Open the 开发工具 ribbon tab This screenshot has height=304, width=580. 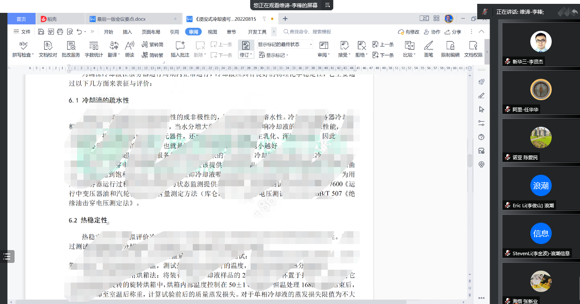click(257, 32)
